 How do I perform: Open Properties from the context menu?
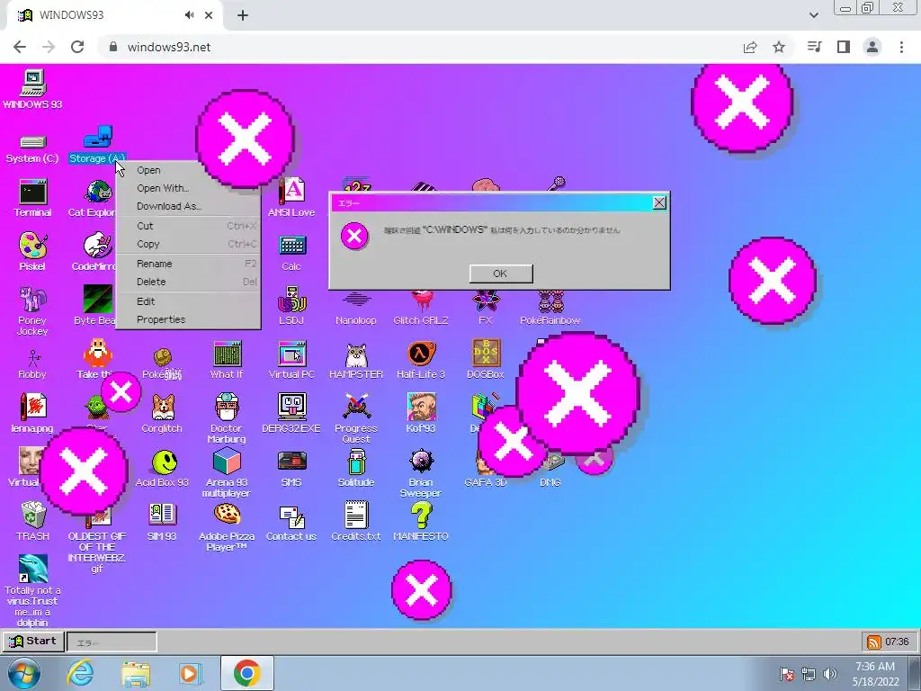(x=188, y=319)
